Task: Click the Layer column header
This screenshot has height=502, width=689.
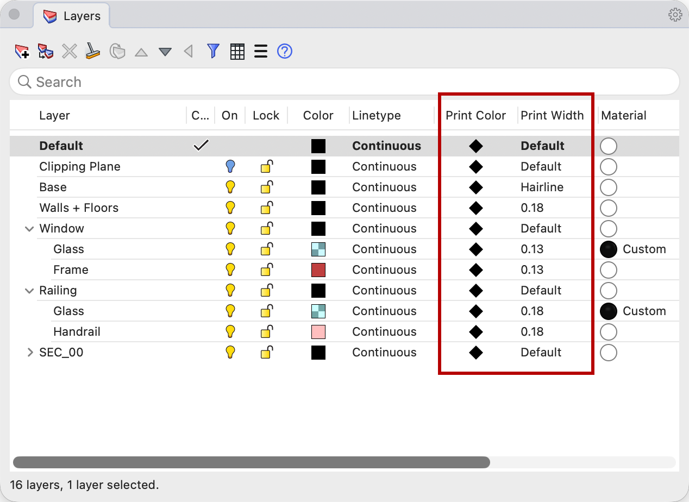Action: (54, 115)
